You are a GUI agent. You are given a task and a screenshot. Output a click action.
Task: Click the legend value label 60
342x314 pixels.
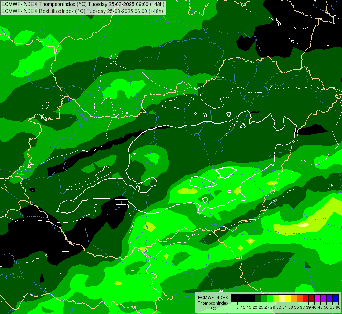click(338, 307)
